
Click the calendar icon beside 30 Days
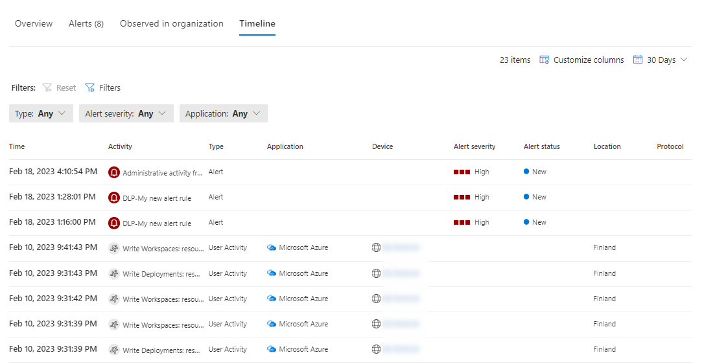pos(638,60)
